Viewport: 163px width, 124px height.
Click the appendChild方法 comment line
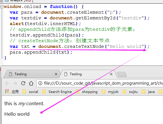click(72, 29)
